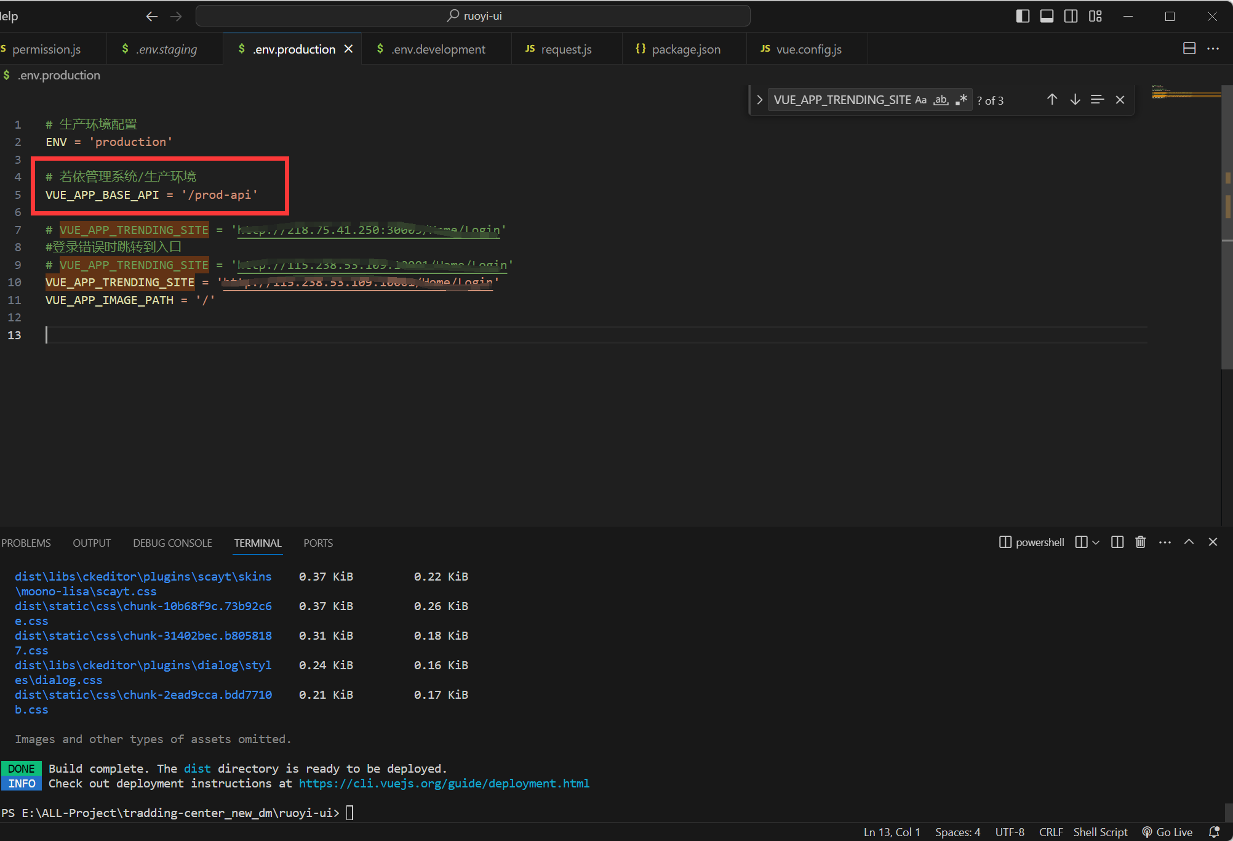The width and height of the screenshot is (1233, 841).
Task: Go to previous find match arrow
Action: point(1052,100)
